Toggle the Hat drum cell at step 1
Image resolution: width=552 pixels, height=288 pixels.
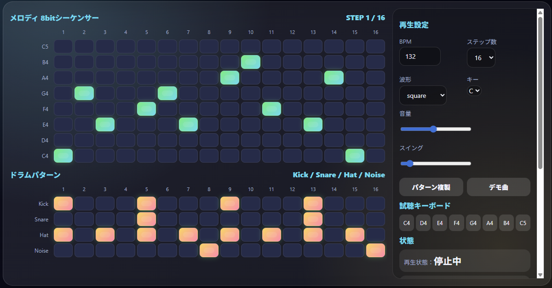point(63,235)
